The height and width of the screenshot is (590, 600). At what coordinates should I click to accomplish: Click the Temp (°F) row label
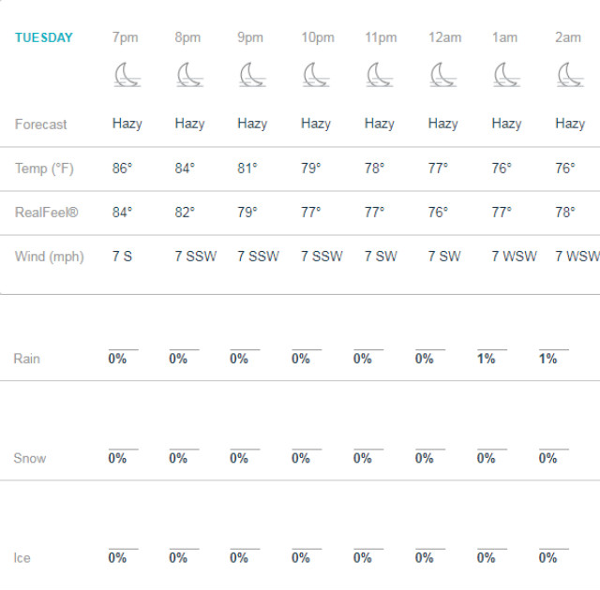coord(44,169)
